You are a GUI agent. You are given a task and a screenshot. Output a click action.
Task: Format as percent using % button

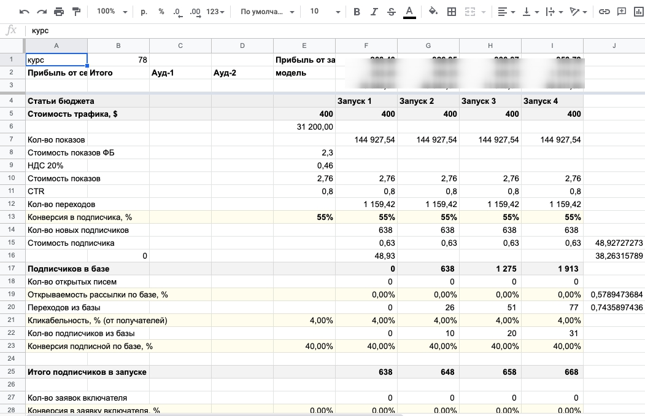(x=161, y=12)
